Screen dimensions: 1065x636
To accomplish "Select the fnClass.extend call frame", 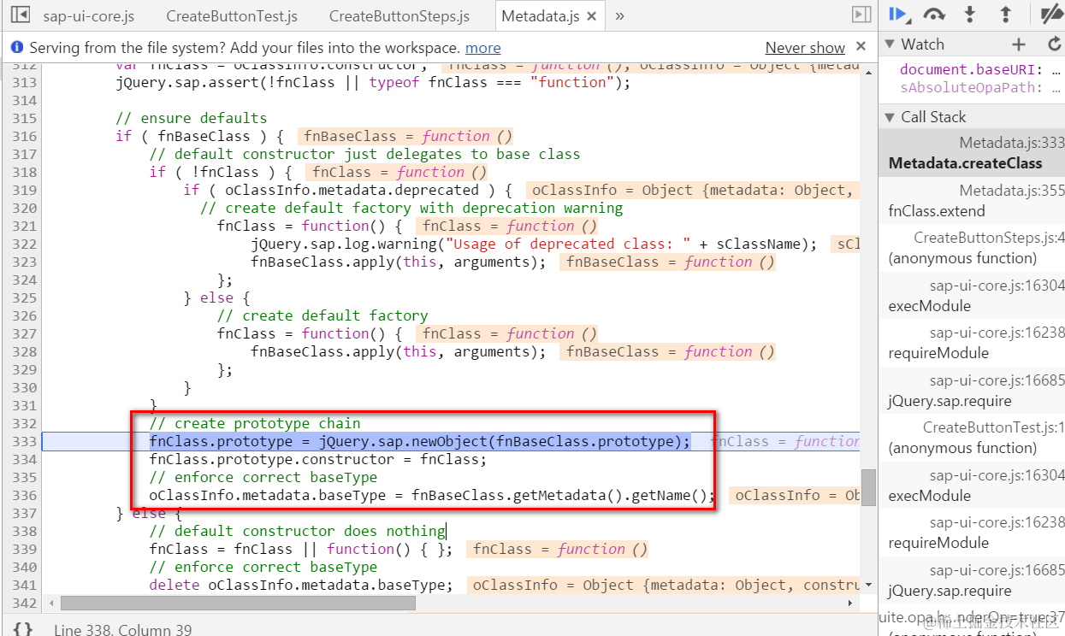I will click(x=972, y=201).
